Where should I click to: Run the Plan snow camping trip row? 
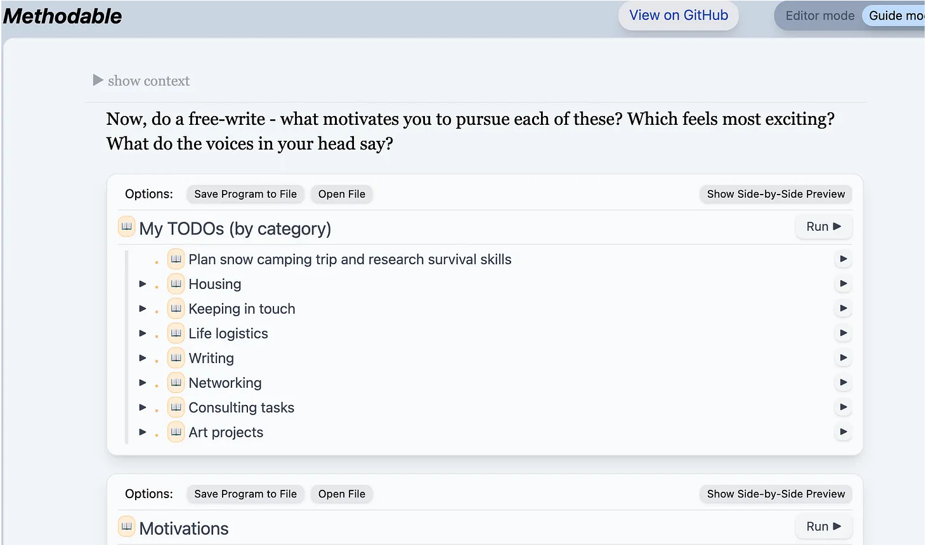[x=843, y=259]
